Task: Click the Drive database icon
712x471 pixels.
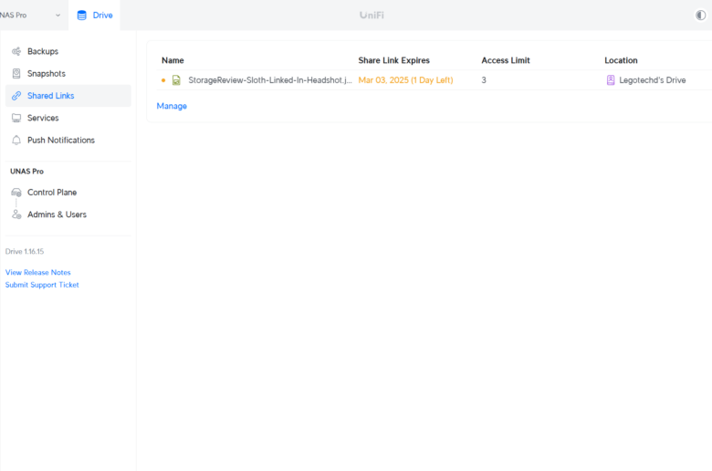Action: 82,16
